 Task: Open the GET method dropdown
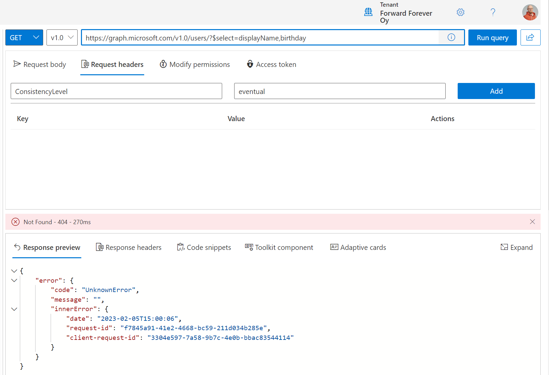(x=24, y=37)
